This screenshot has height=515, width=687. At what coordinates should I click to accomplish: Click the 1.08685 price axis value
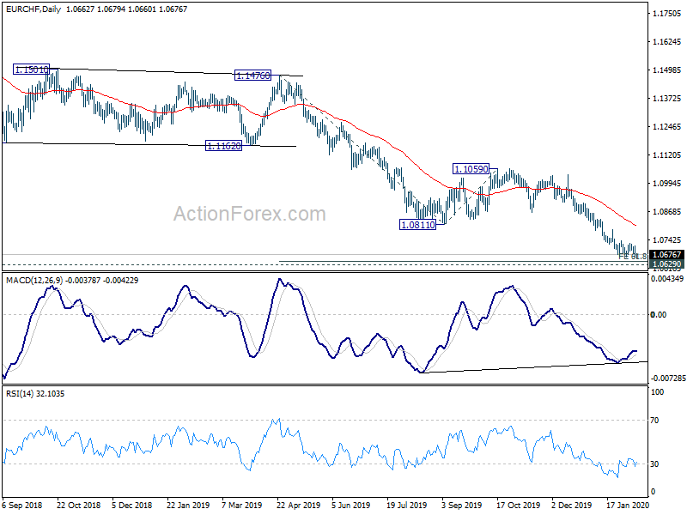coord(667,212)
